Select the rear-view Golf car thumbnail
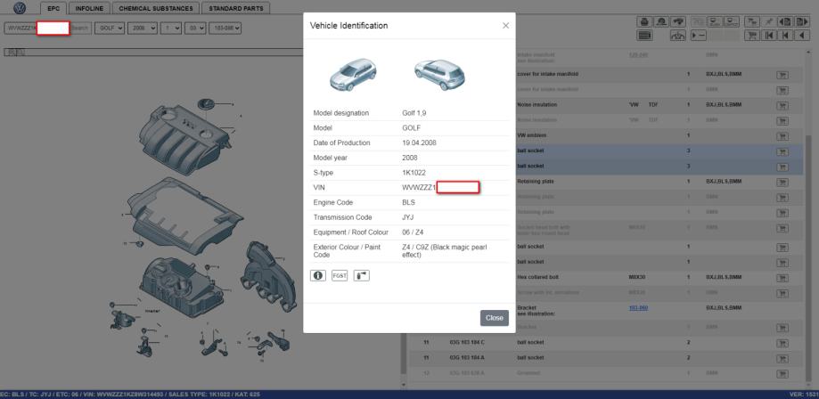Screen dimensions: 819x399 pos(439,74)
